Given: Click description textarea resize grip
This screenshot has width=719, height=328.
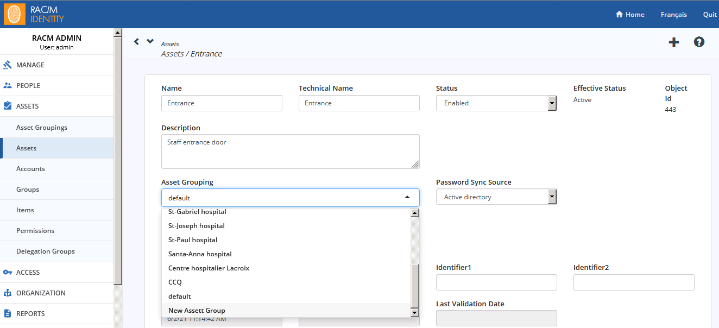Looking at the screenshot, I should tap(415, 165).
